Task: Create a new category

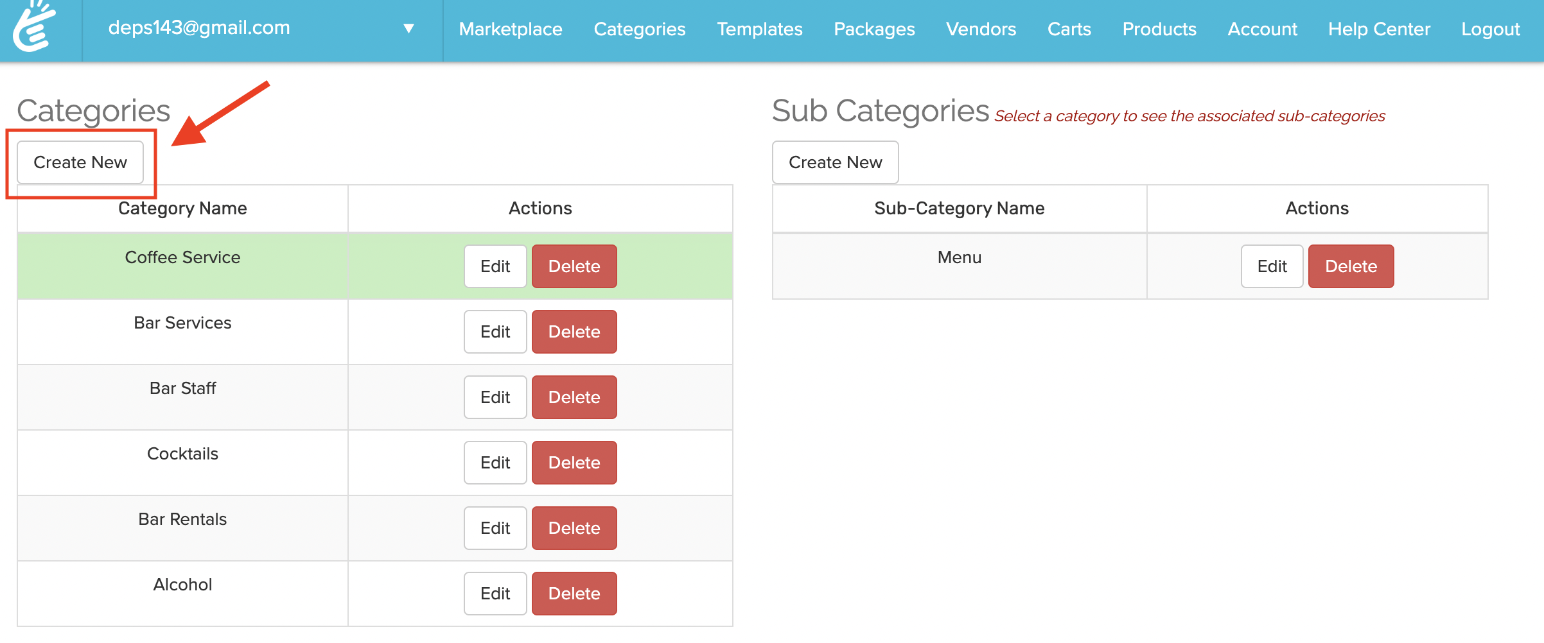Action: 80,162
